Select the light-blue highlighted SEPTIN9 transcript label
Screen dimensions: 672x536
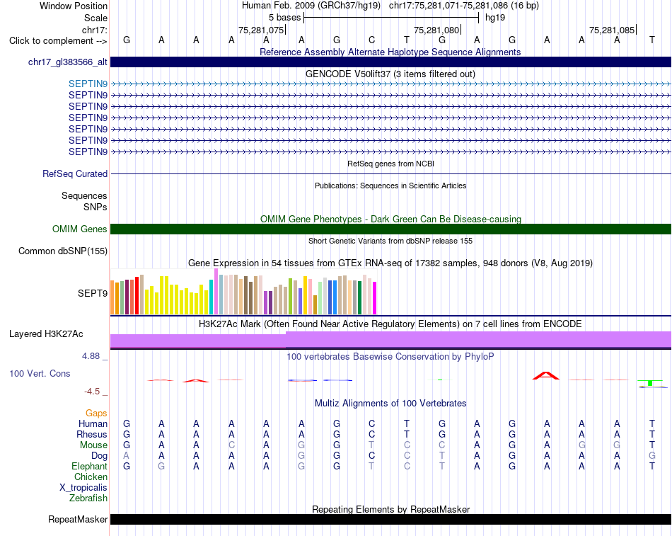pyautogui.click(x=88, y=84)
